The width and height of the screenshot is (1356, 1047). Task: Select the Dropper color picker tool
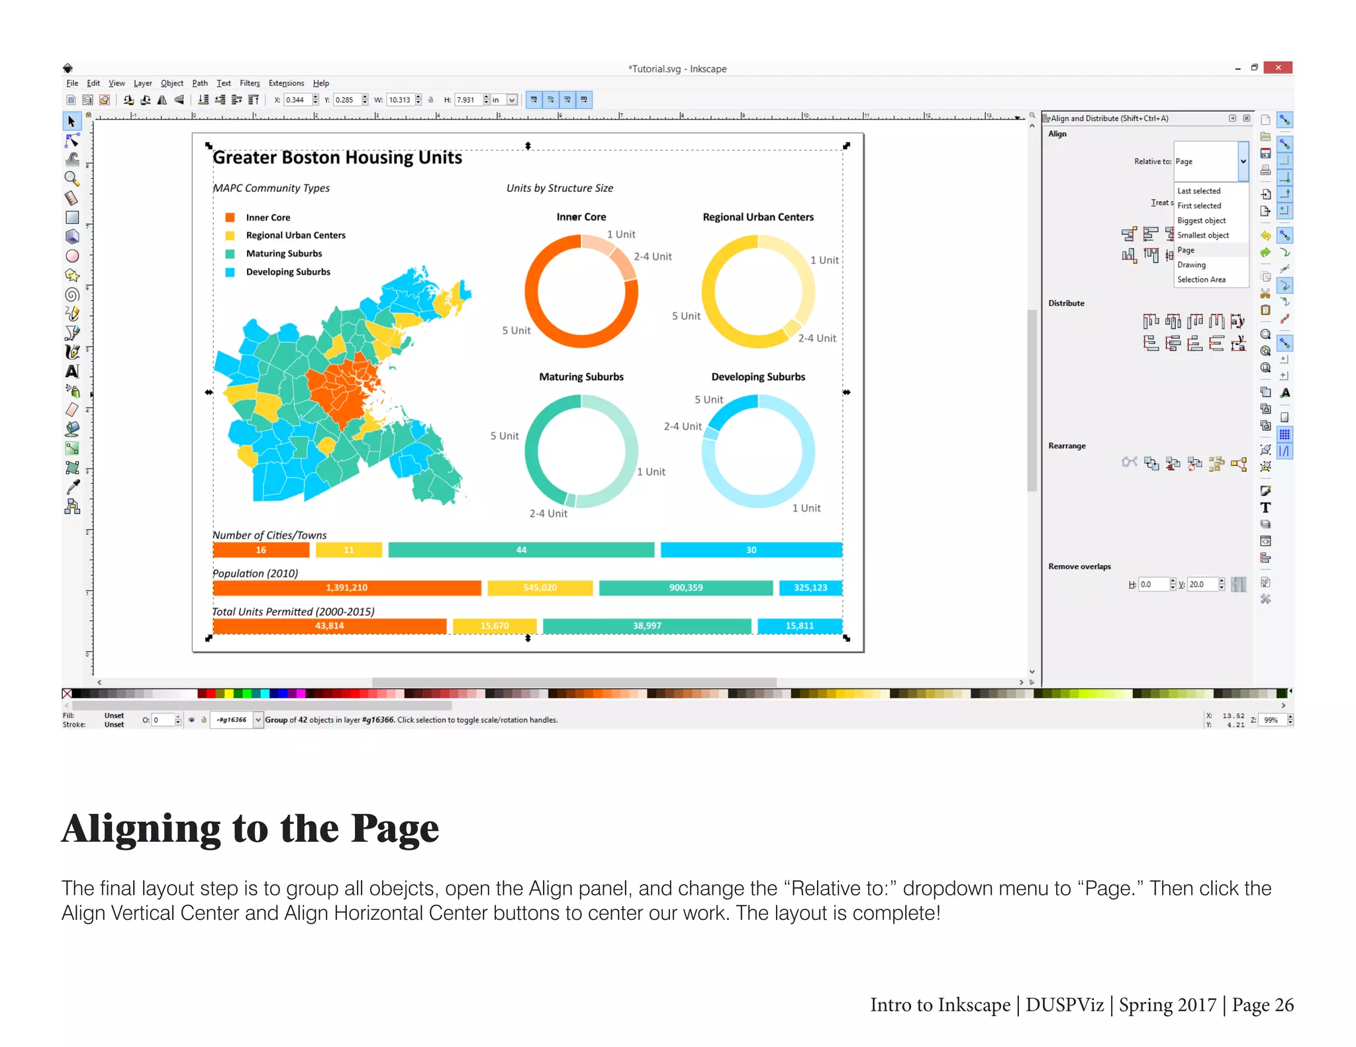72,487
